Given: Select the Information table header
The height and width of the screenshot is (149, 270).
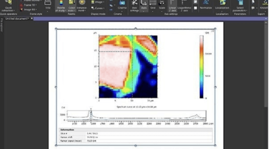Looking at the screenshot, I should pyautogui.click(x=136, y=130).
